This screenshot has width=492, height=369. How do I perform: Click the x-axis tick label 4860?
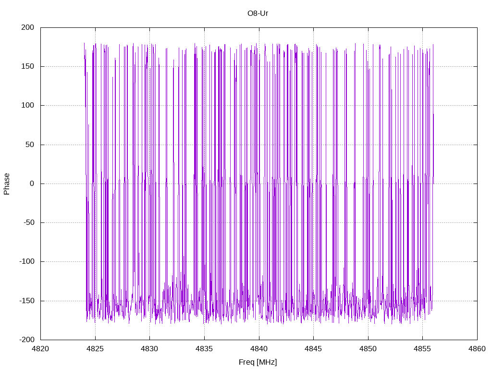[477, 349]
